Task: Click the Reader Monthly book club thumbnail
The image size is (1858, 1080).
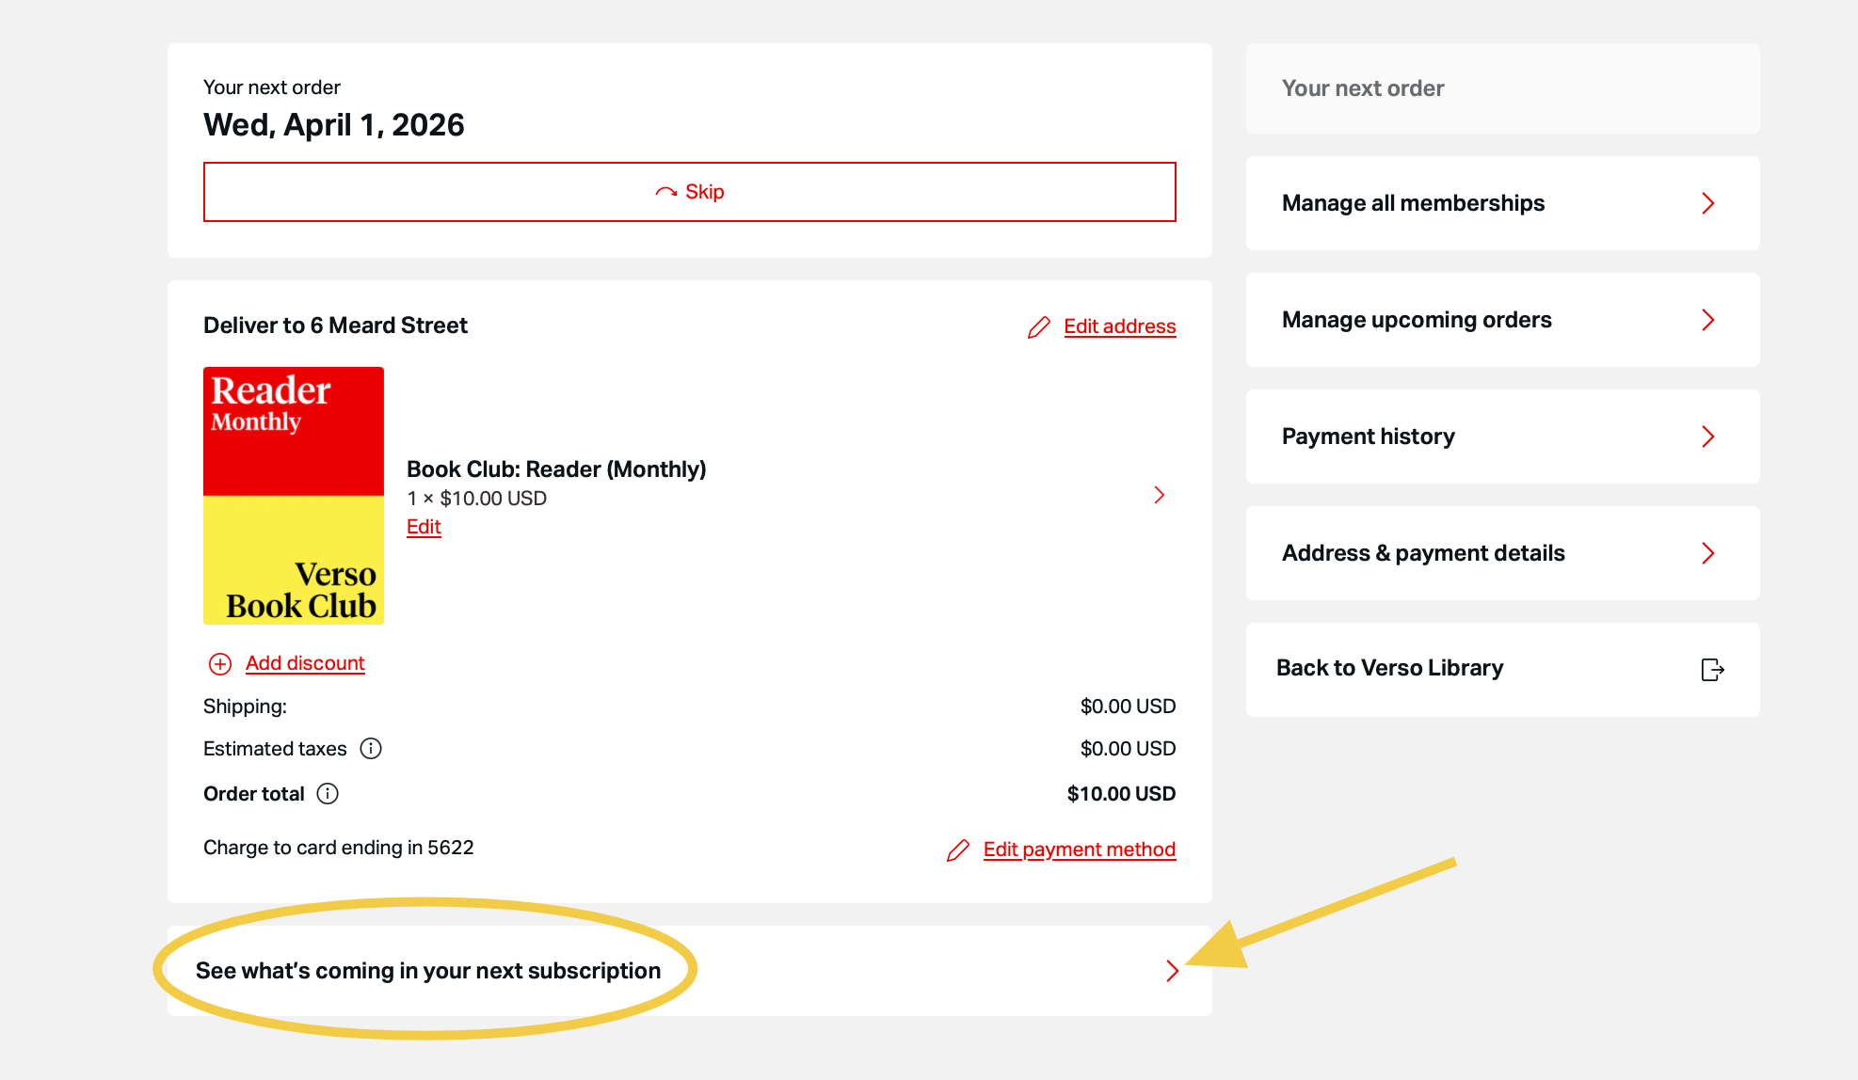Action: [294, 496]
